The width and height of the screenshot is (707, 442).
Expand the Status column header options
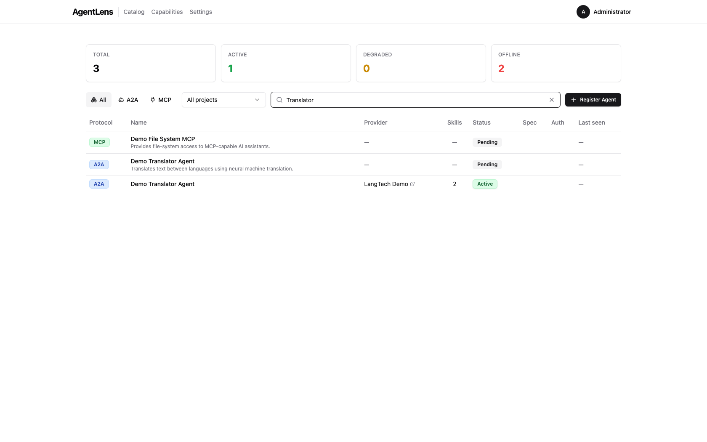(x=481, y=122)
